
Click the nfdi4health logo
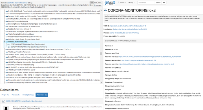pos(109,3)
